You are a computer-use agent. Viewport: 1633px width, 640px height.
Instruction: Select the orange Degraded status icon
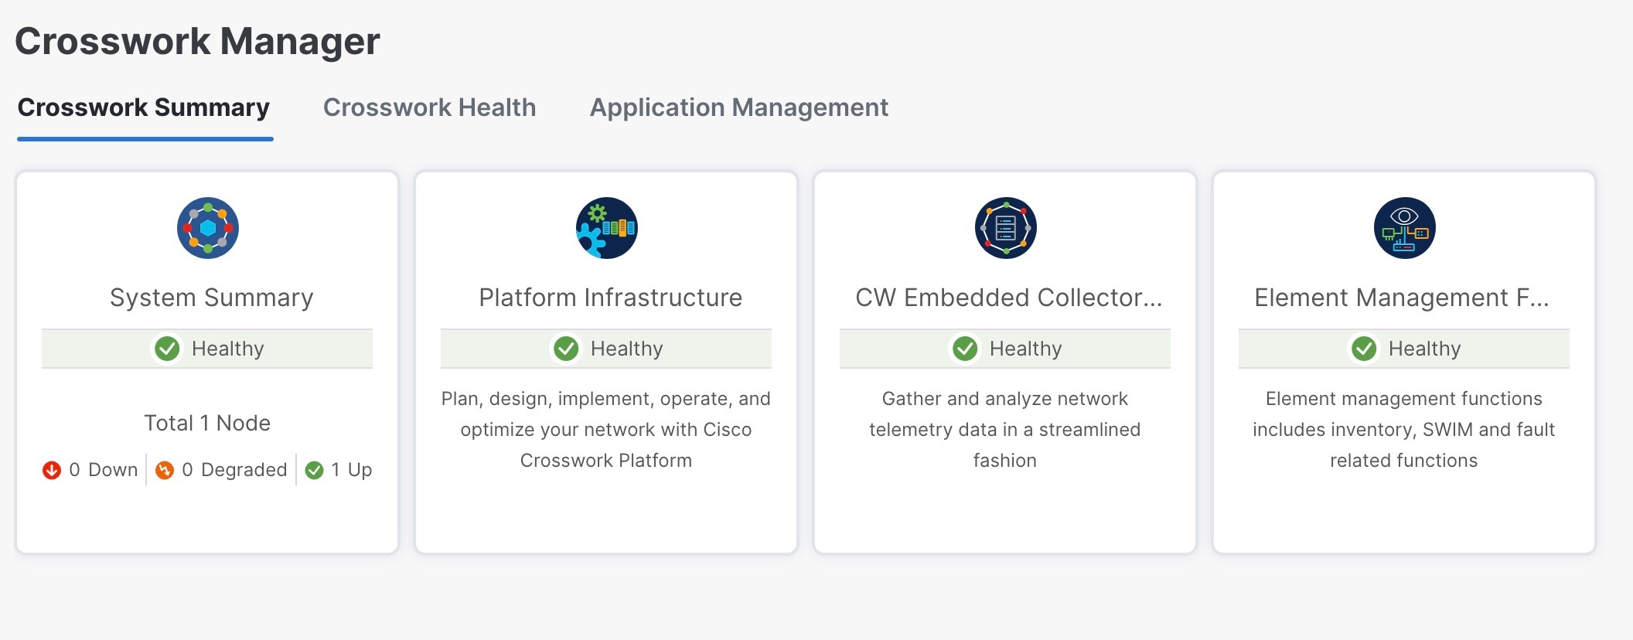pos(163,469)
